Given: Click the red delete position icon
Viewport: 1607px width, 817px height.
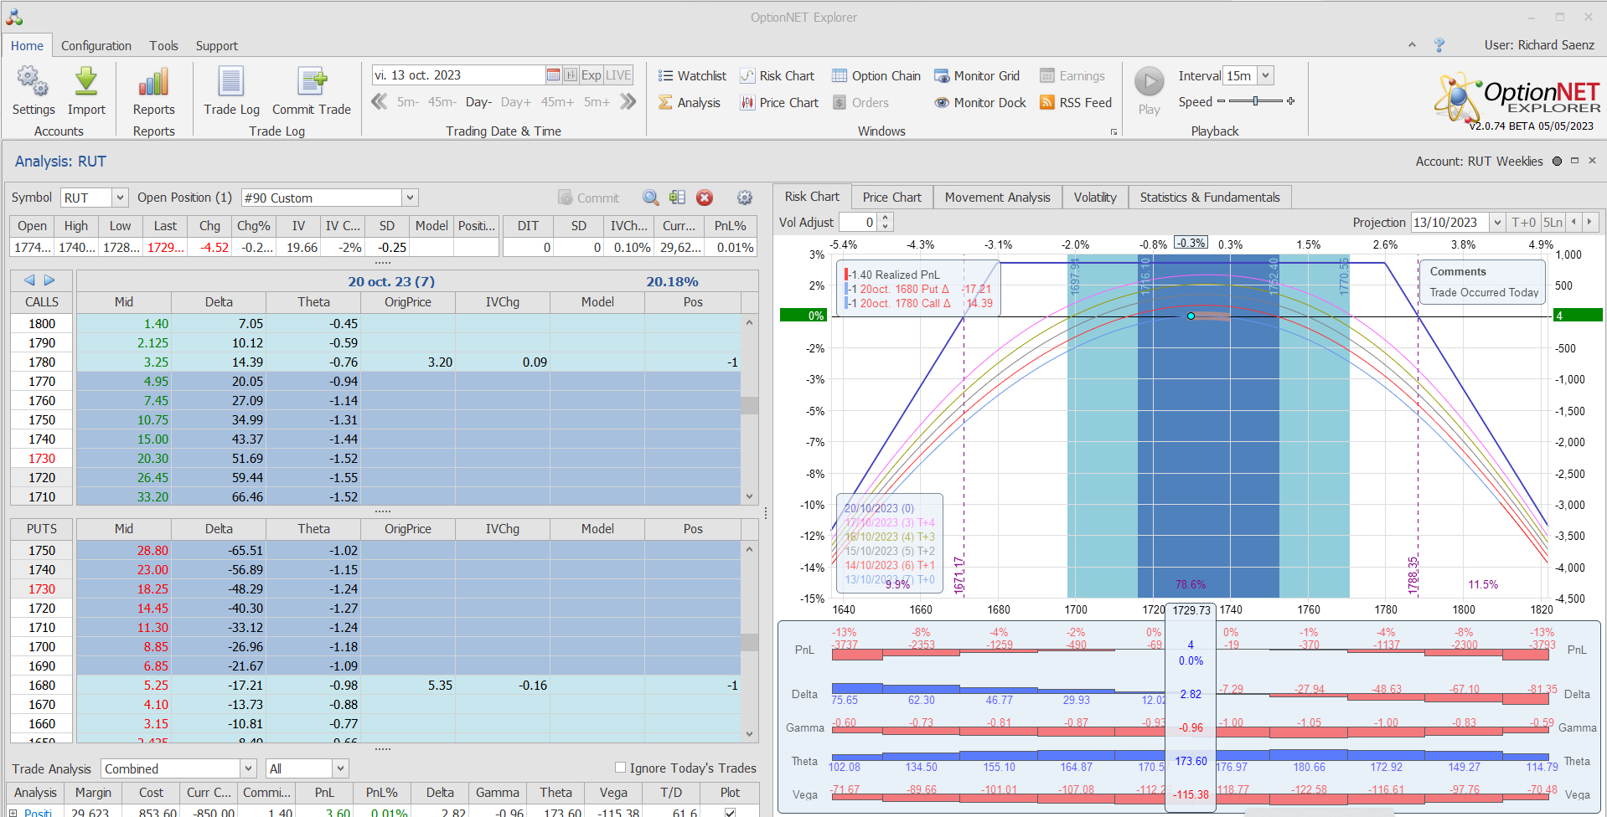Looking at the screenshot, I should point(705,198).
